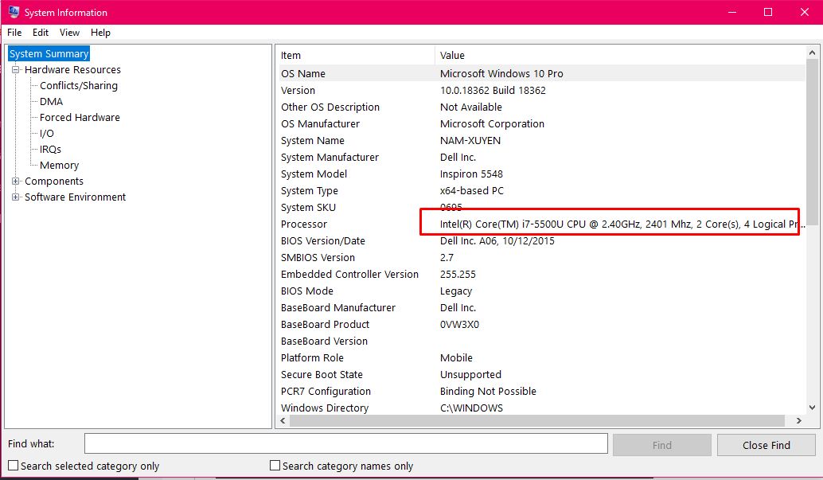Click the Intel Core i7-5500U processor value
823x480 pixels.
tap(622, 224)
